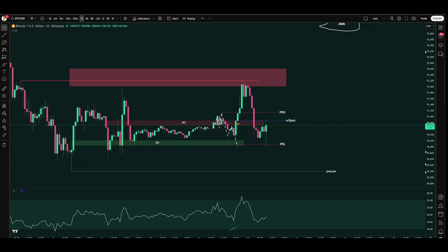
Task: Select the active 1h interval
Action: point(82,19)
